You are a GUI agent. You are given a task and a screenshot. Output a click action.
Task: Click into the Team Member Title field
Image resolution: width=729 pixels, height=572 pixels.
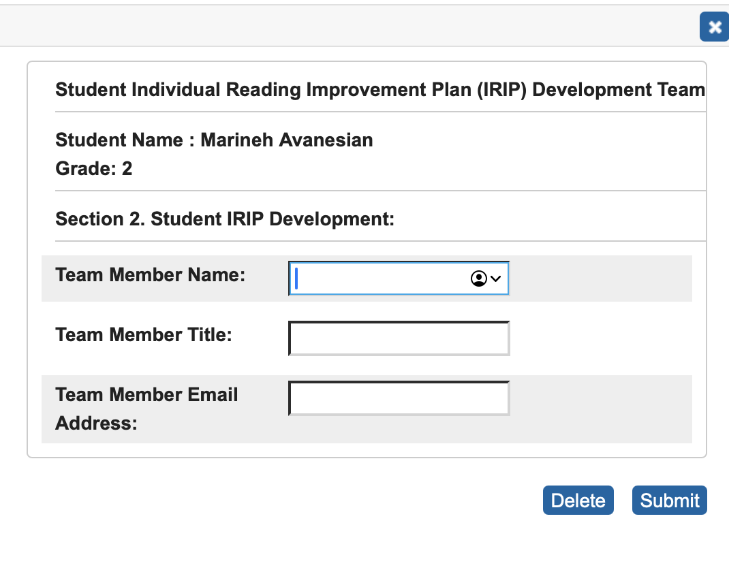coord(399,338)
